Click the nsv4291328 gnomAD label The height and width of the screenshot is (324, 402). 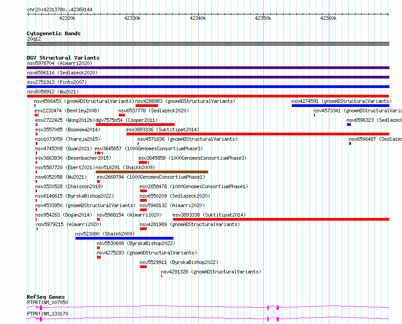tap(211, 272)
